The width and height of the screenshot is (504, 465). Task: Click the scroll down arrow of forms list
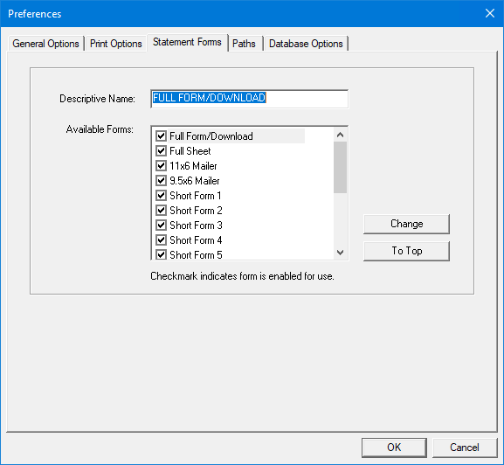coord(341,252)
